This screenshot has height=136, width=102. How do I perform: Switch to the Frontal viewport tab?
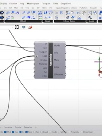(x=18, y=127)
